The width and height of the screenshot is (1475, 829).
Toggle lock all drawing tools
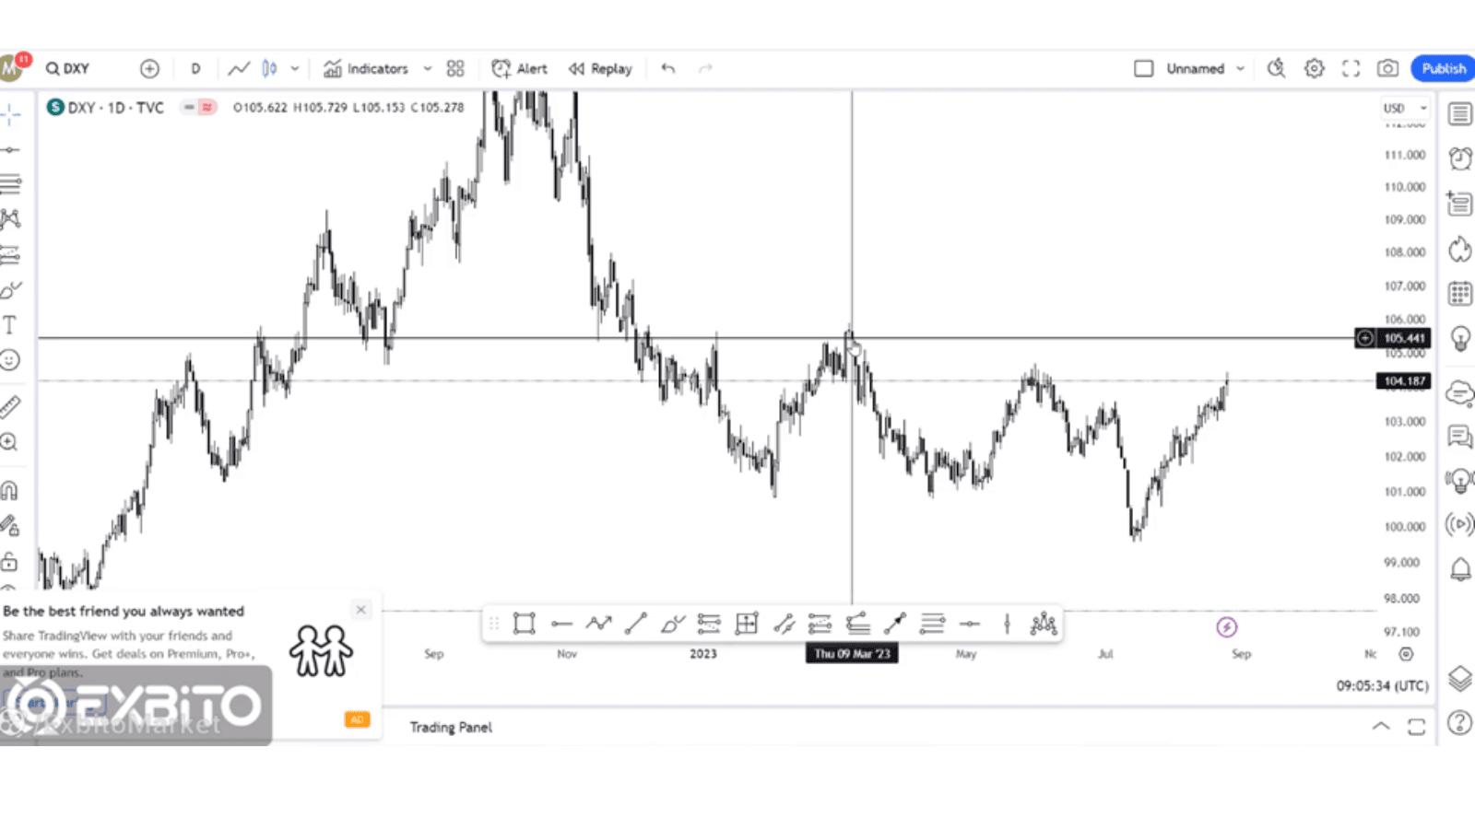coord(10,561)
